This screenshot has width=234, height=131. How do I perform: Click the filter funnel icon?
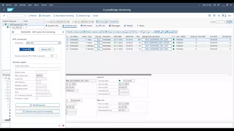pos(141,32)
